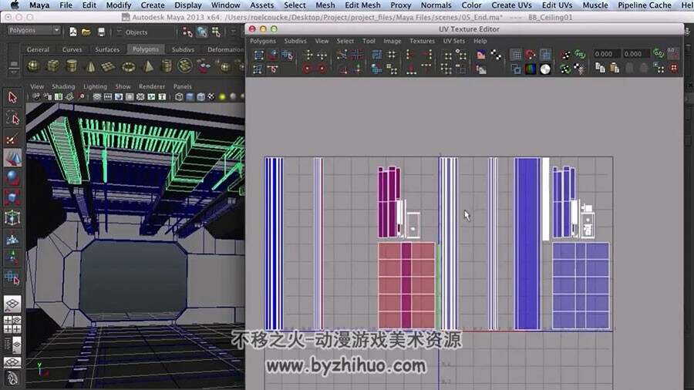This screenshot has width=694, height=390.
Task: Toggle RGB channel display in UV editor
Action: pyautogui.click(x=531, y=69)
